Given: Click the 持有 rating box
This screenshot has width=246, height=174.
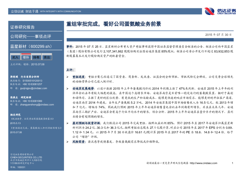Looking at the screenshot, I should tap(36, 57).
